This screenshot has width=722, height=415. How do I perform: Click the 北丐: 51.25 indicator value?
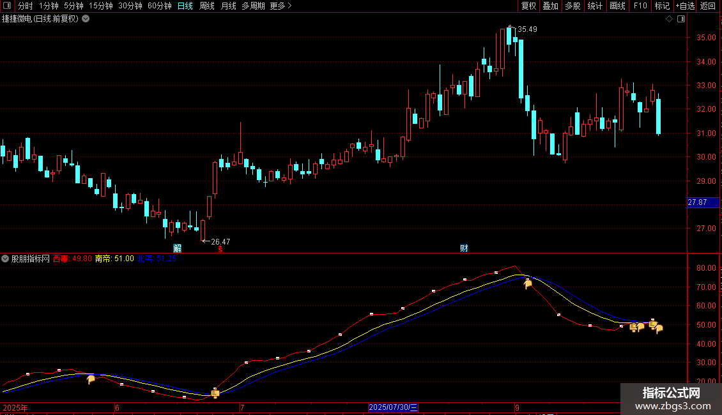click(x=157, y=259)
